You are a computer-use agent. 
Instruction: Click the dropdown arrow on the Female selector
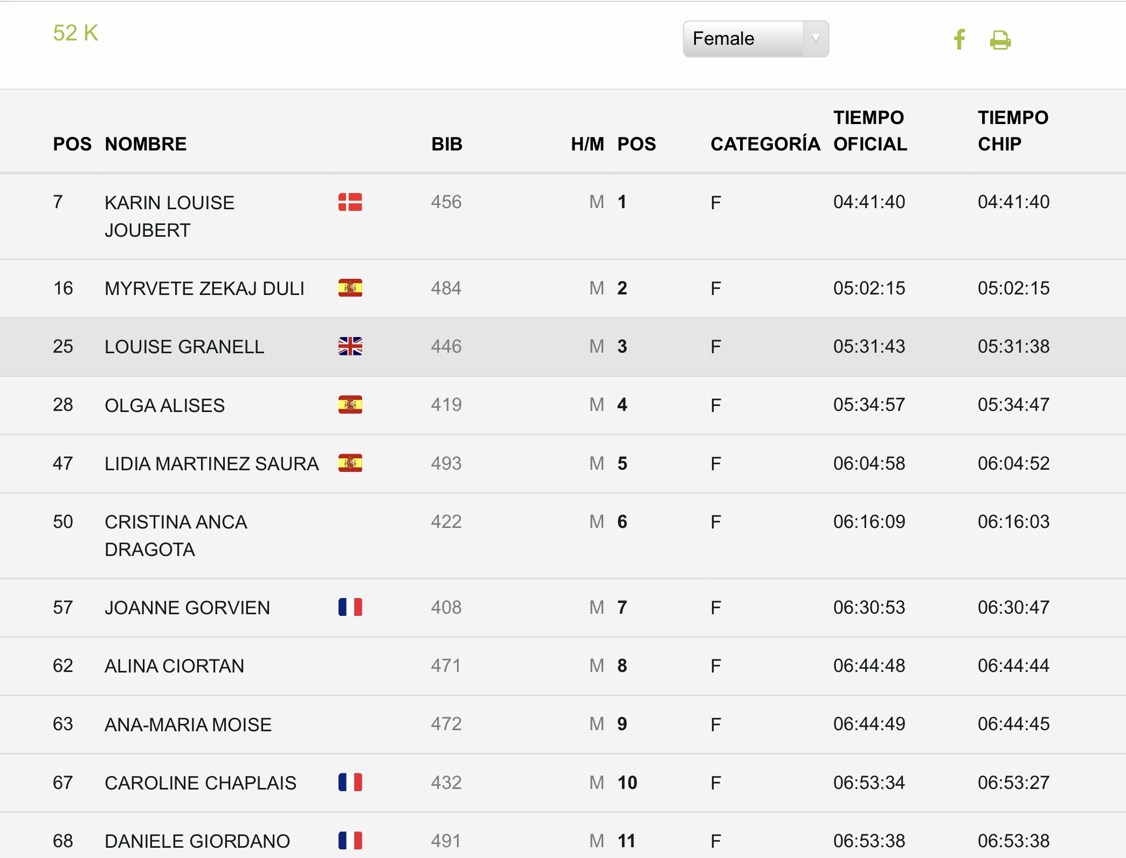point(816,39)
